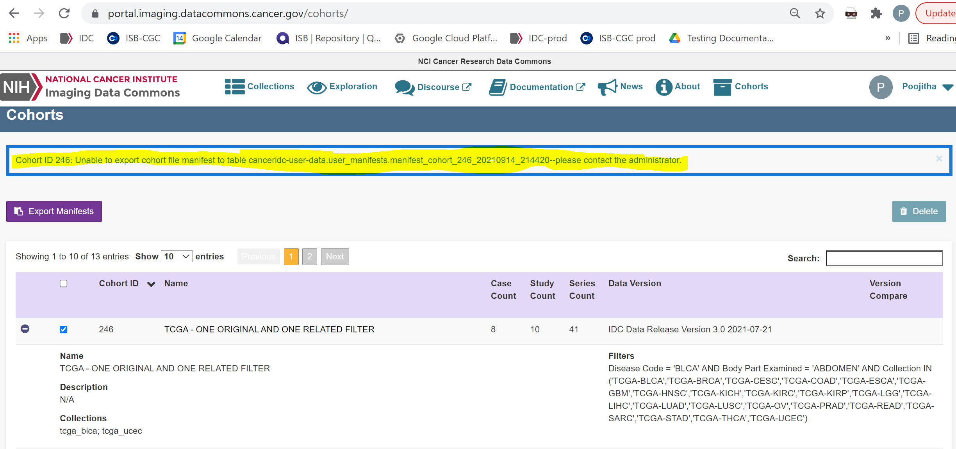
Task: Click the Discourse chat bubble icon
Action: point(404,87)
